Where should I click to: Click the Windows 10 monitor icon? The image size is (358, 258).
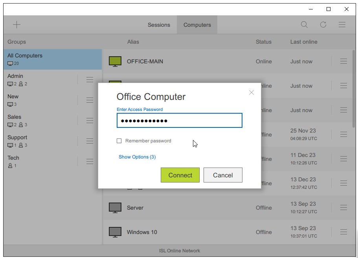(x=115, y=232)
